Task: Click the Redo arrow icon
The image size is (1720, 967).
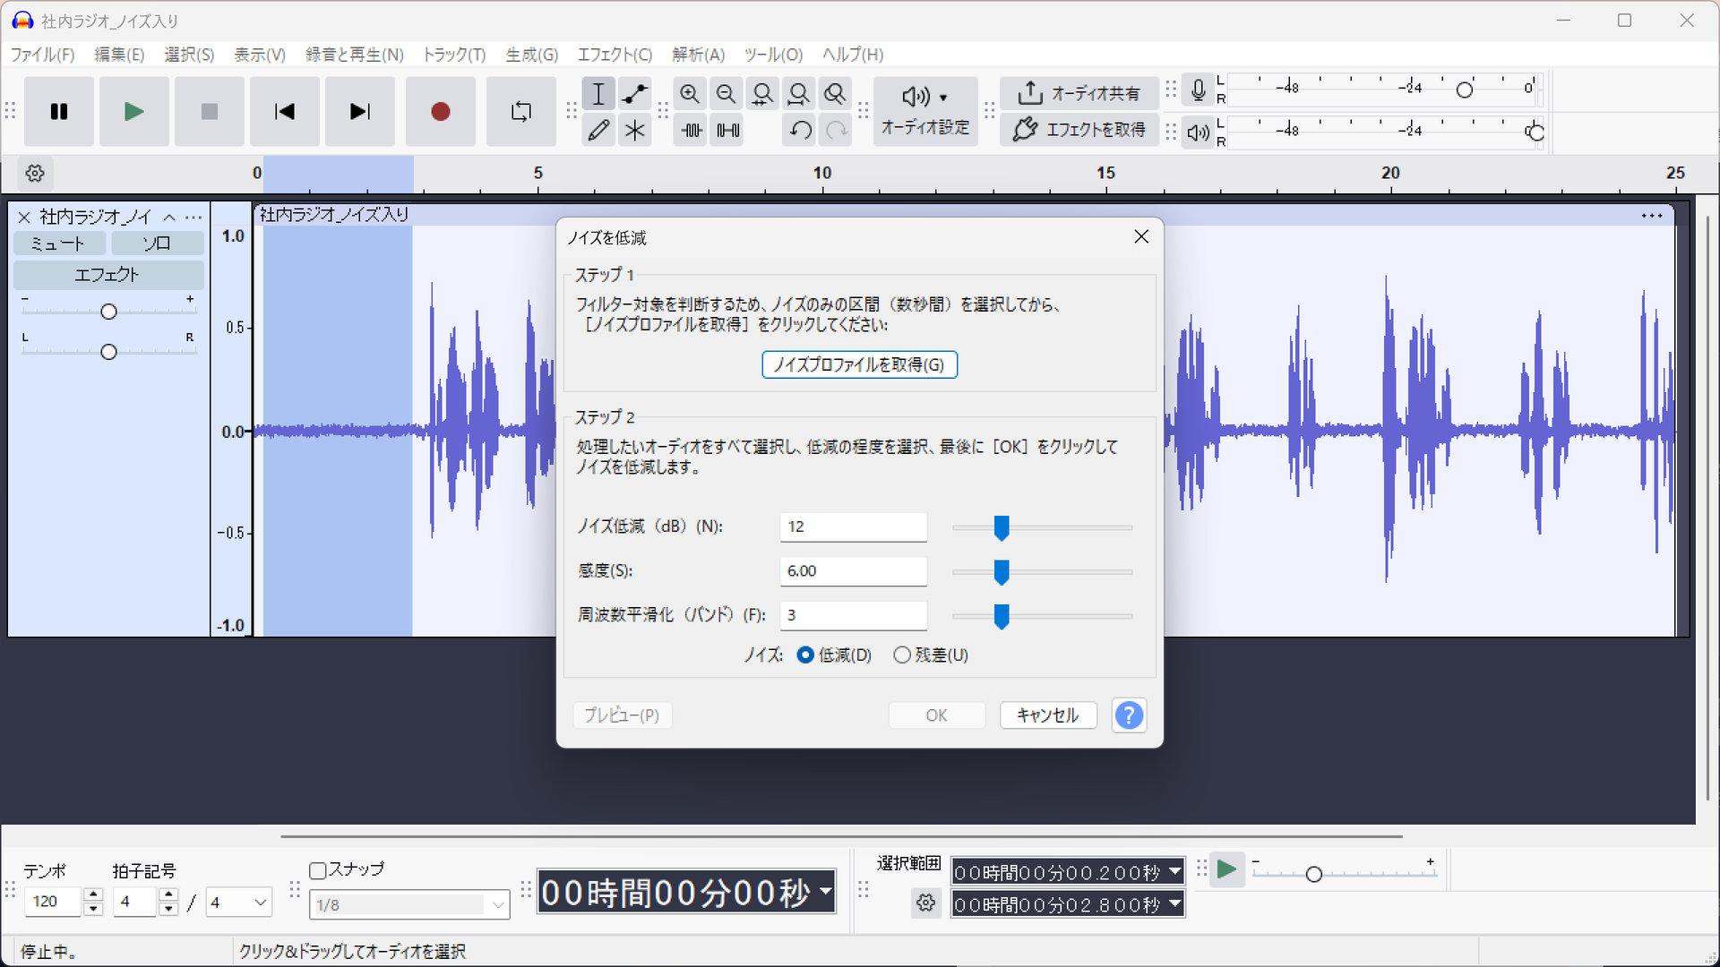Action: [836, 130]
